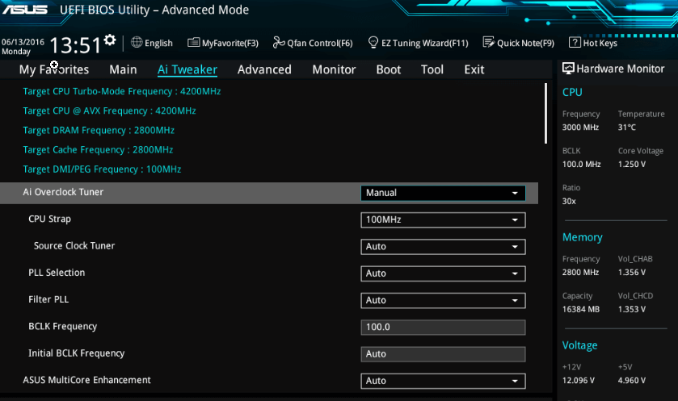Start EZ Tuning Wizard(F11)

[x=418, y=43]
